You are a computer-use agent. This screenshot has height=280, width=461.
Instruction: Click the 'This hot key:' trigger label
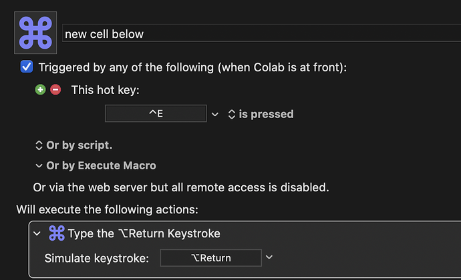[x=106, y=90]
